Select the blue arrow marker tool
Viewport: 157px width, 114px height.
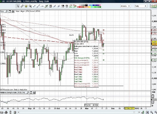coord(55,6)
